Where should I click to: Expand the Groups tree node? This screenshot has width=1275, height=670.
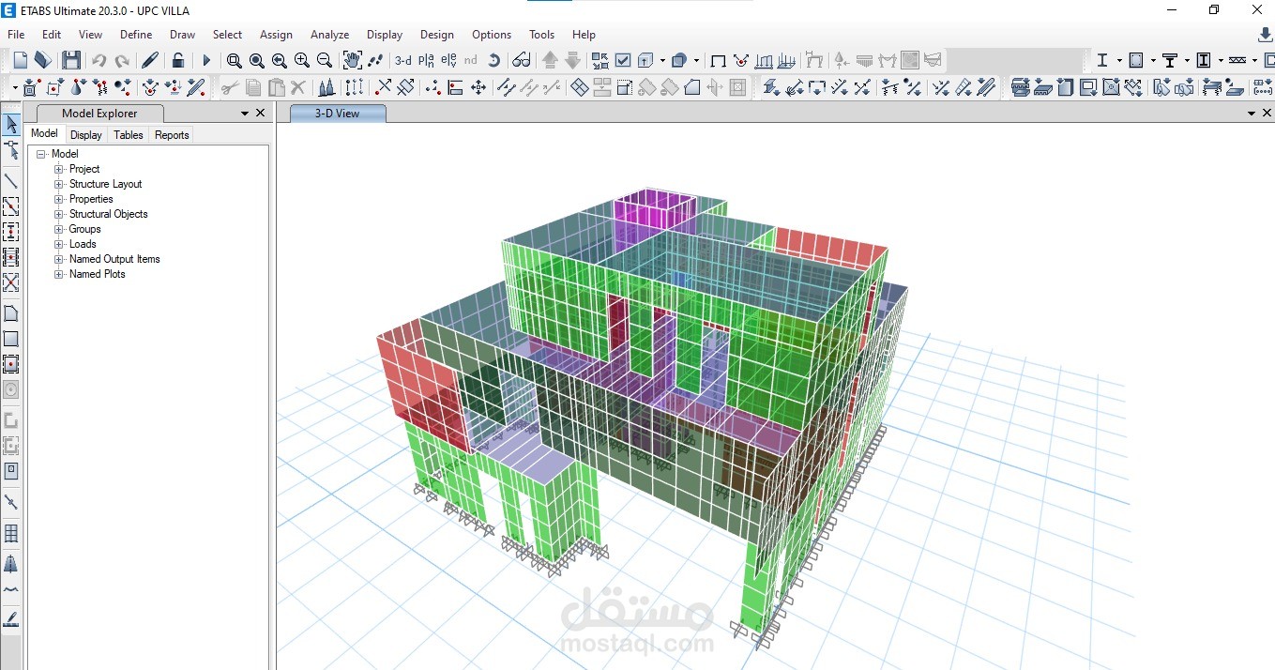pyautogui.click(x=59, y=229)
